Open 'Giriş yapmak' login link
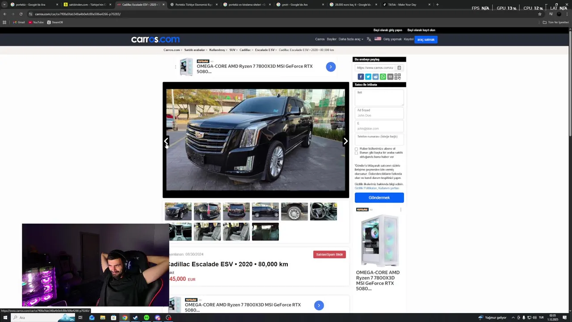 click(392, 39)
